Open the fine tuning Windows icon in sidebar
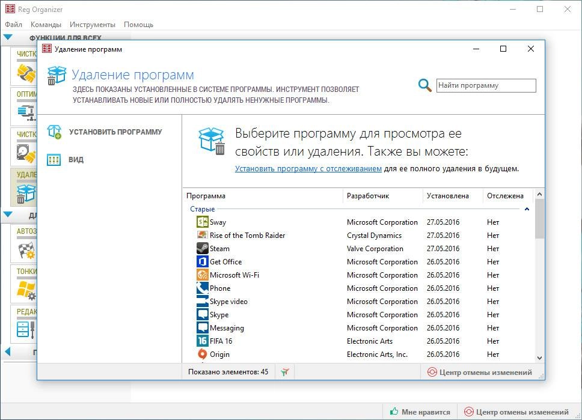Image resolution: width=582 pixels, height=420 pixels. pos(26,290)
